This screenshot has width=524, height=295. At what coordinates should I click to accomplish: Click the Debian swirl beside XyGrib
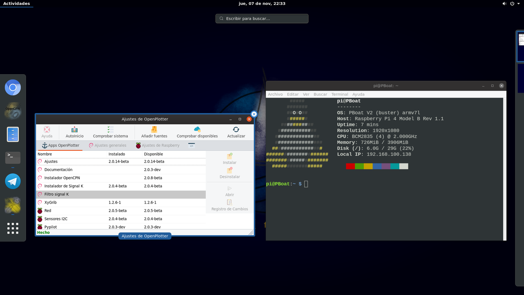40,202
